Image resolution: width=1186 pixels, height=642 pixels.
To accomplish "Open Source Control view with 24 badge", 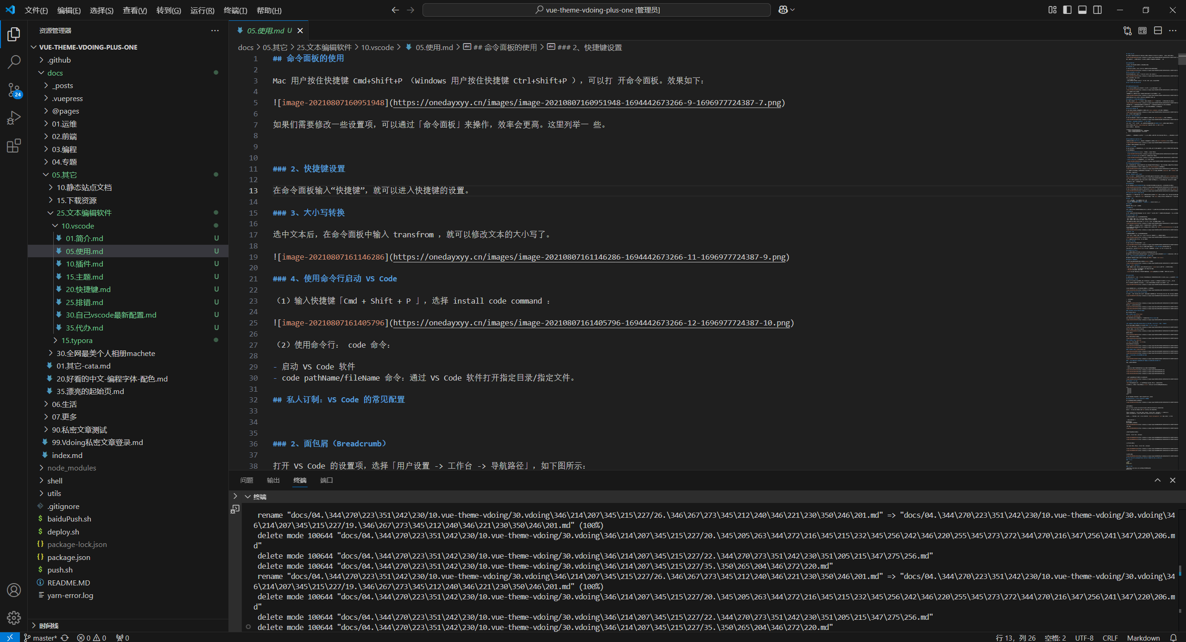I will (x=14, y=90).
